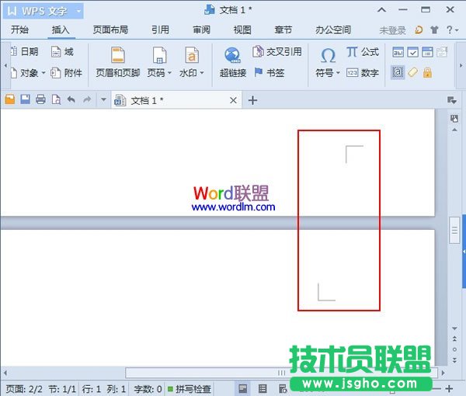This screenshot has height=396, width=466.
Task: Open the skin shirt icon
Action: (434, 30)
